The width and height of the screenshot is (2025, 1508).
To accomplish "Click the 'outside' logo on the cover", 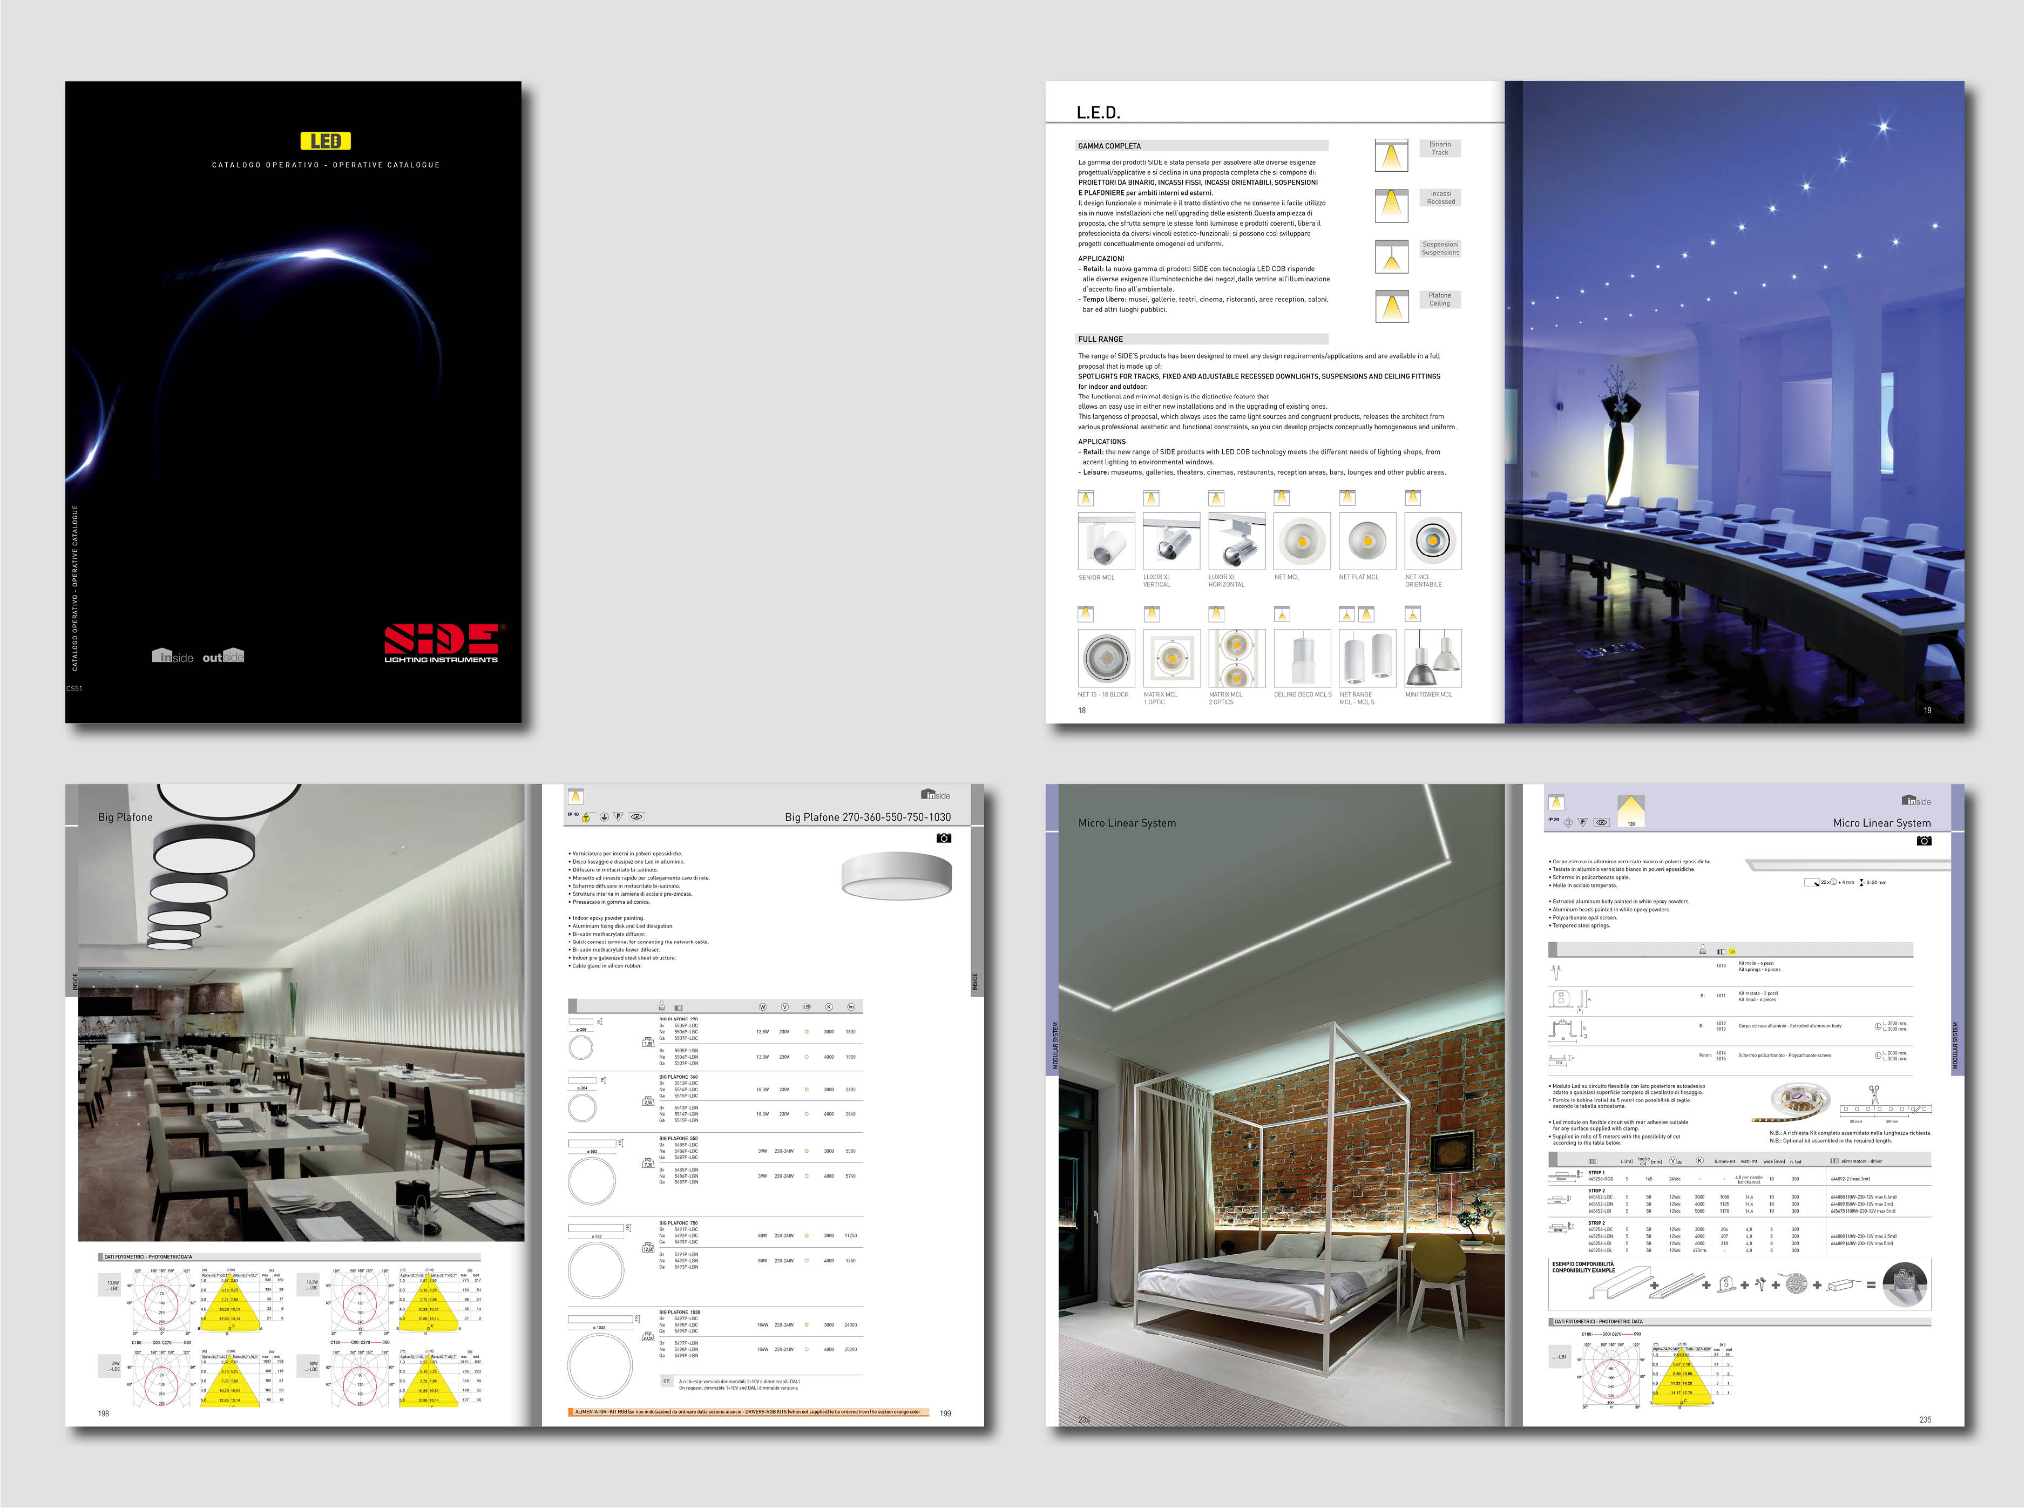I will coord(224,655).
